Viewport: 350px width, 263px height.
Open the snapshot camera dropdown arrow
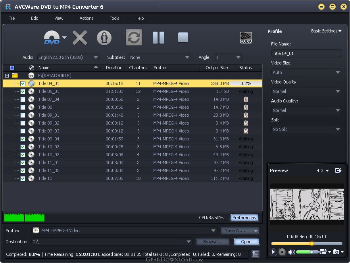[x=342, y=252]
